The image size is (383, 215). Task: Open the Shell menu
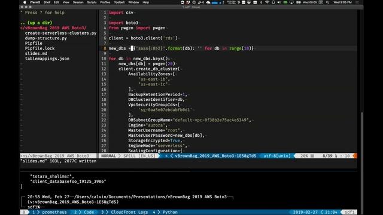pos(47,2)
